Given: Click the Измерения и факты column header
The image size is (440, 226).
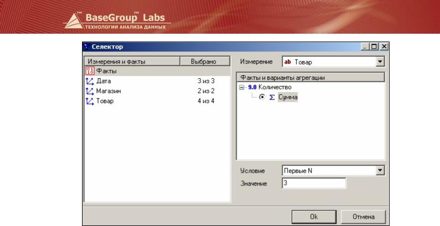Looking at the screenshot, I should click(132, 61).
